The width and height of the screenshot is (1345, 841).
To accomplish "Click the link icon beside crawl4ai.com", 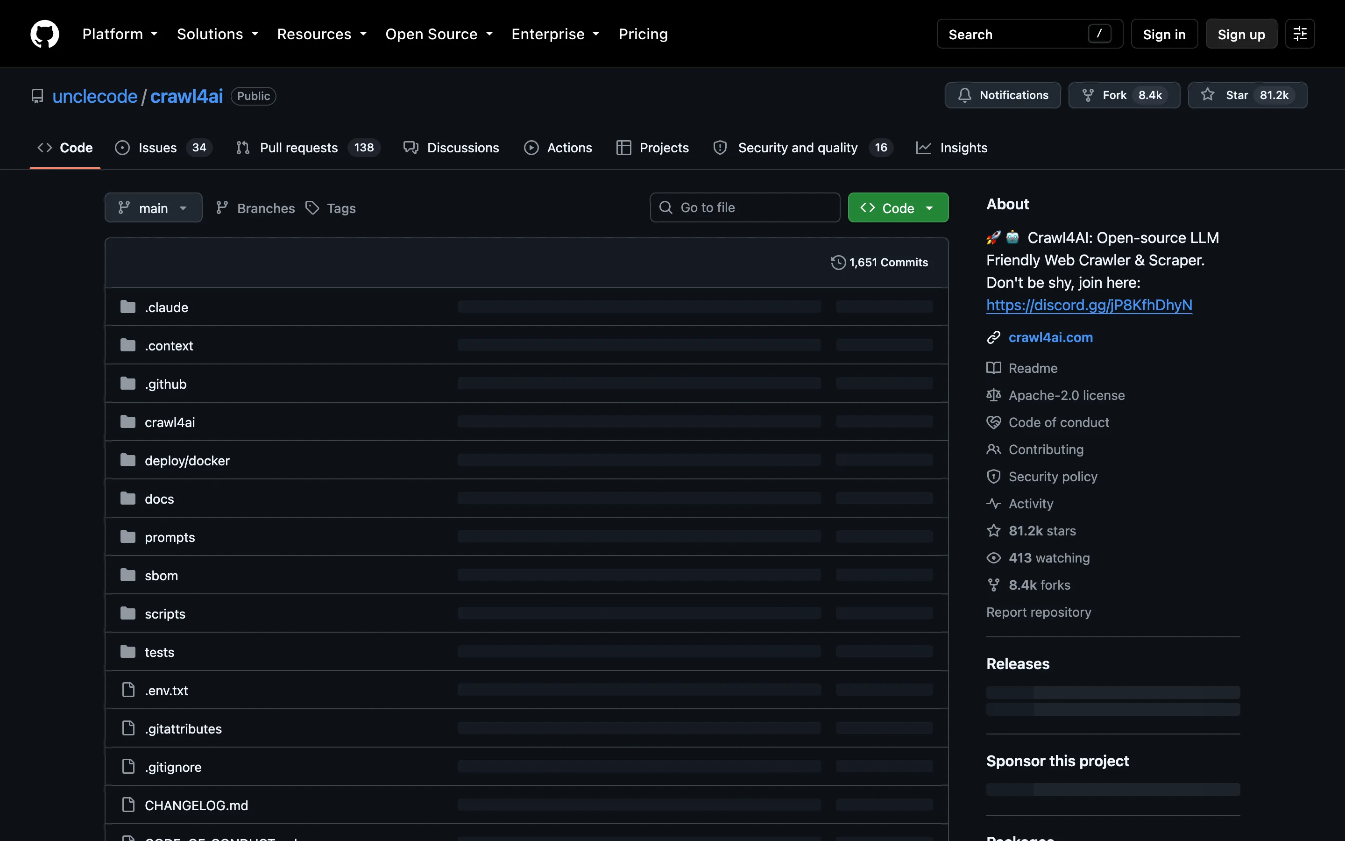I will (x=993, y=338).
